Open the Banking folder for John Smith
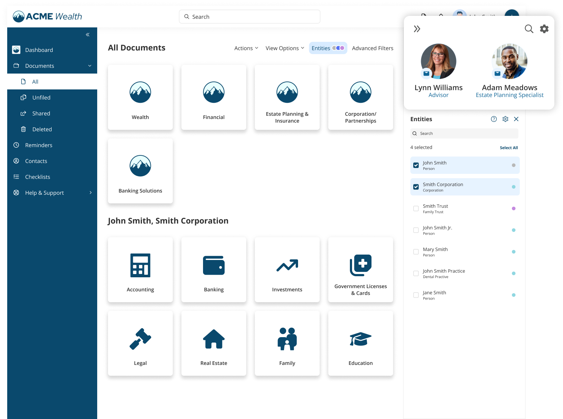The image size is (563, 419). (x=213, y=266)
